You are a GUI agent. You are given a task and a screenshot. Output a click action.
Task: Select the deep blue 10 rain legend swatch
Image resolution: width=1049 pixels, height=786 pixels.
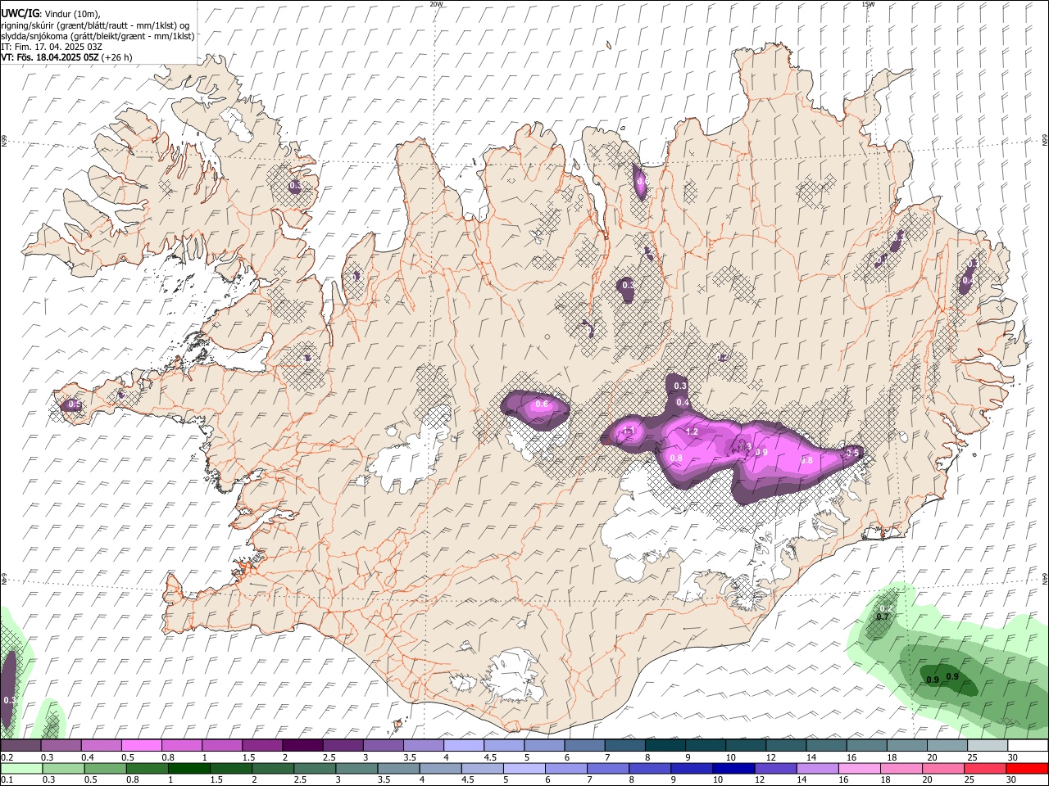[x=733, y=769]
